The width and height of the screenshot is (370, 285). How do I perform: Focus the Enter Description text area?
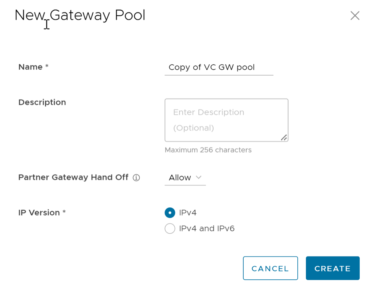pyautogui.click(x=226, y=120)
